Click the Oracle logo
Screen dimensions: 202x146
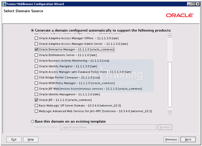tap(180, 15)
